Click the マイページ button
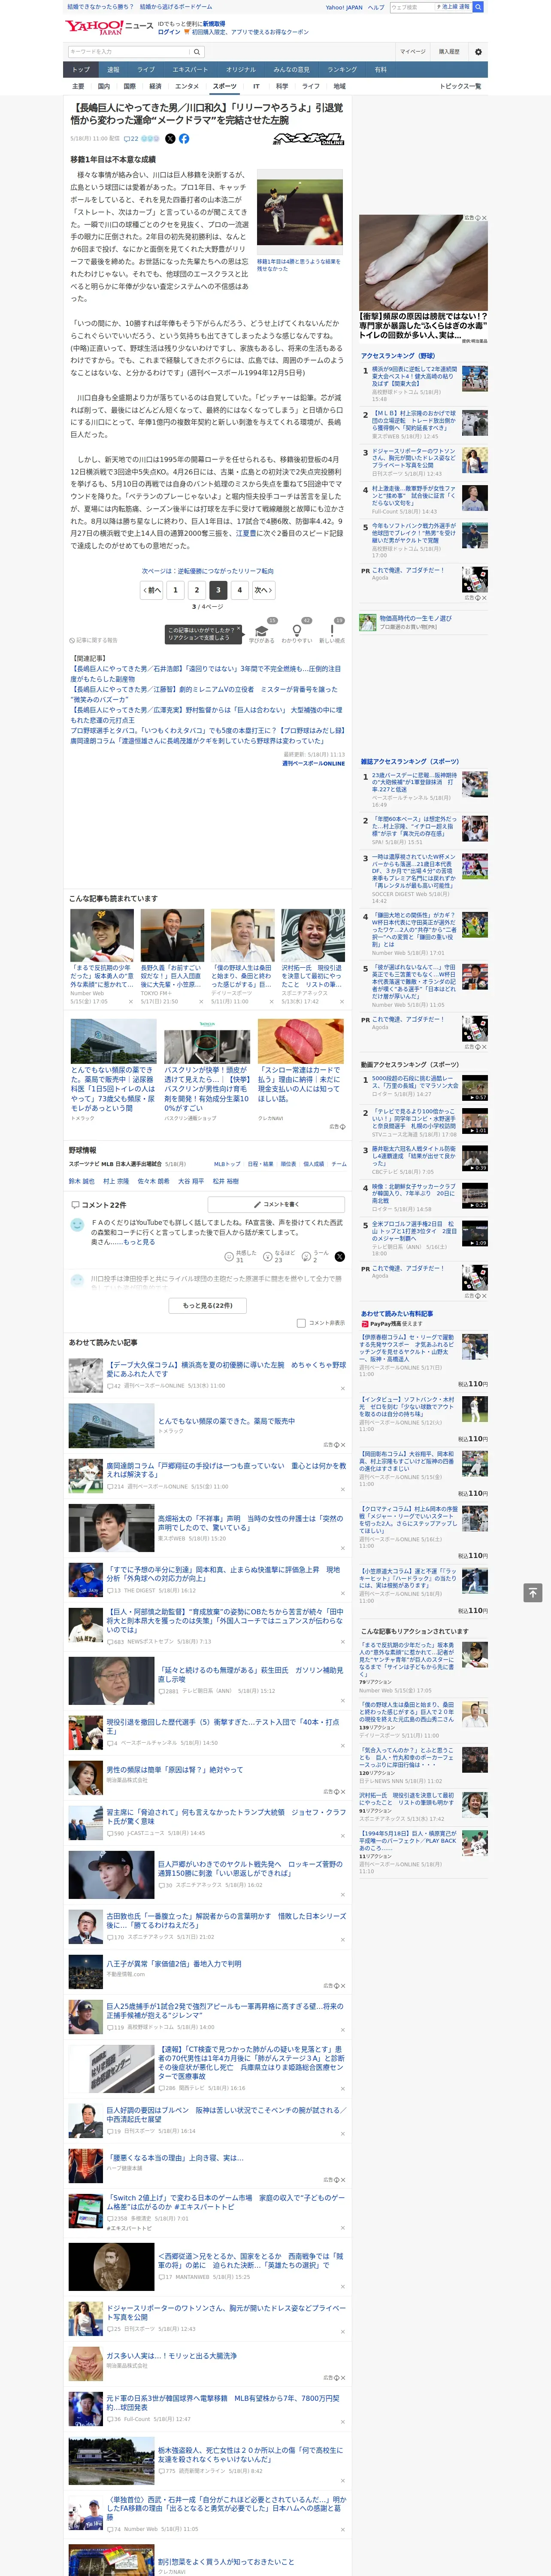 [x=413, y=52]
